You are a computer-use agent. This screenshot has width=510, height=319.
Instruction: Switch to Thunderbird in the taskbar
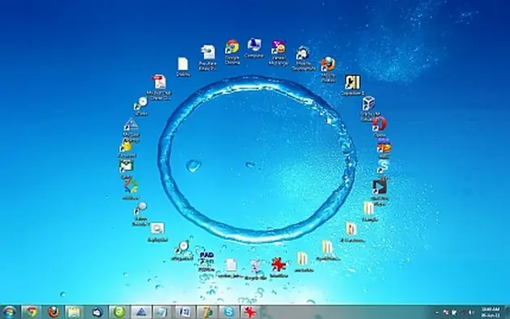(97, 313)
